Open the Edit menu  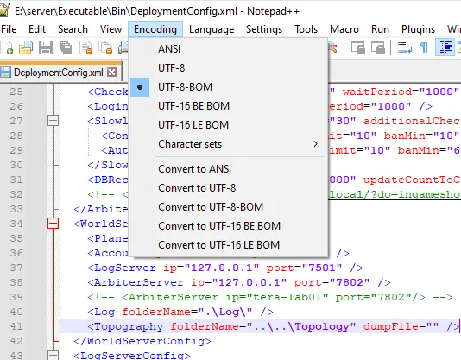[37, 29]
